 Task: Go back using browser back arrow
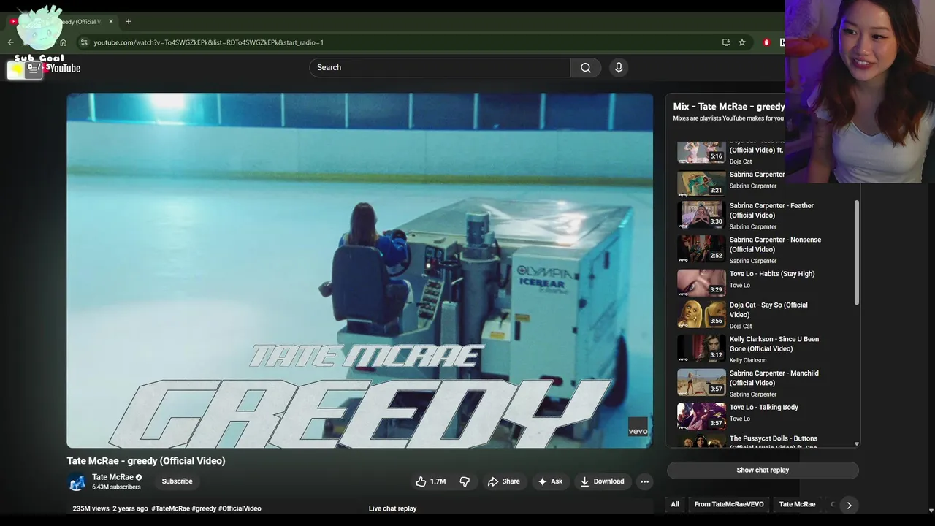point(10,42)
